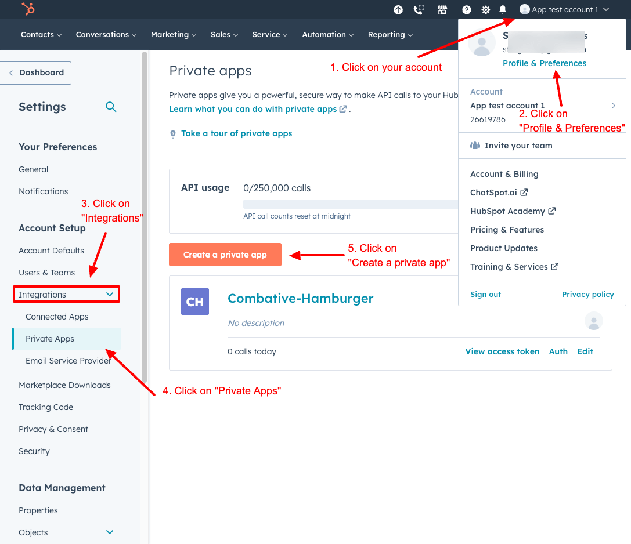Open the upgrade arrow icon
The image size is (631, 544).
[398, 10]
